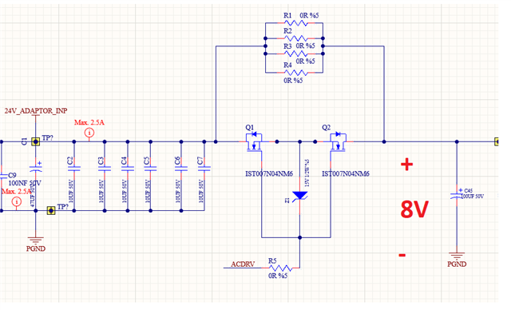Click the R4 designator text
Image resolution: width=511 pixels, height=310 pixels.
[x=287, y=66]
